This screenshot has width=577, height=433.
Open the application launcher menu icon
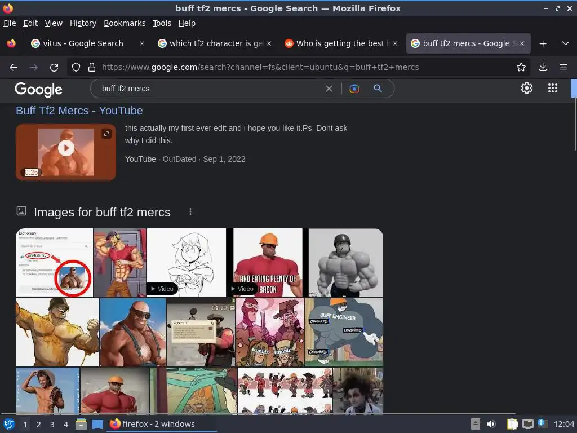[x=8, y=424]
